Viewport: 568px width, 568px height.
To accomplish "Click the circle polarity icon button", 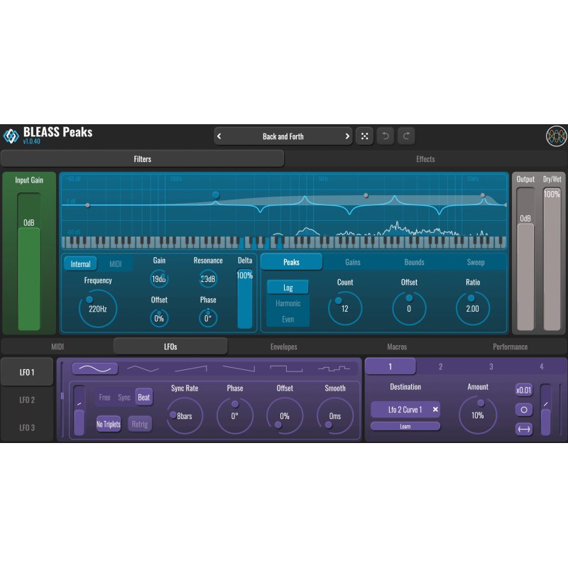I will pos(524,410).
